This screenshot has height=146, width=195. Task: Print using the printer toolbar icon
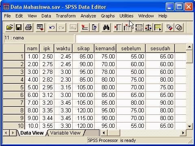[28, 28]
